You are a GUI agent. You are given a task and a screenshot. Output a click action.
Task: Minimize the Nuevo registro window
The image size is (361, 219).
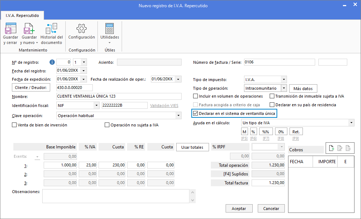(344, 5)
